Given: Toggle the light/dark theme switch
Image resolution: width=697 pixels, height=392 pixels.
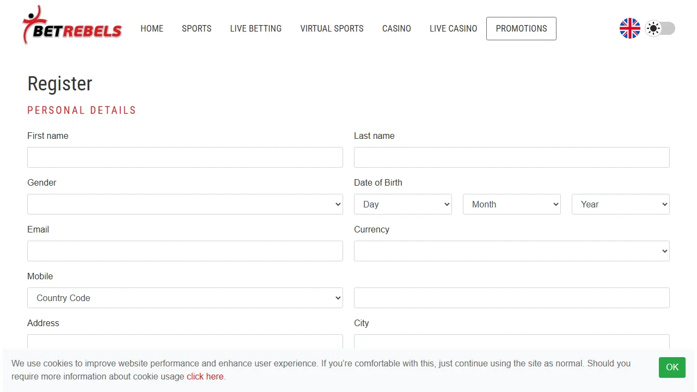Looking at the screenshot, I should (660, 28).
